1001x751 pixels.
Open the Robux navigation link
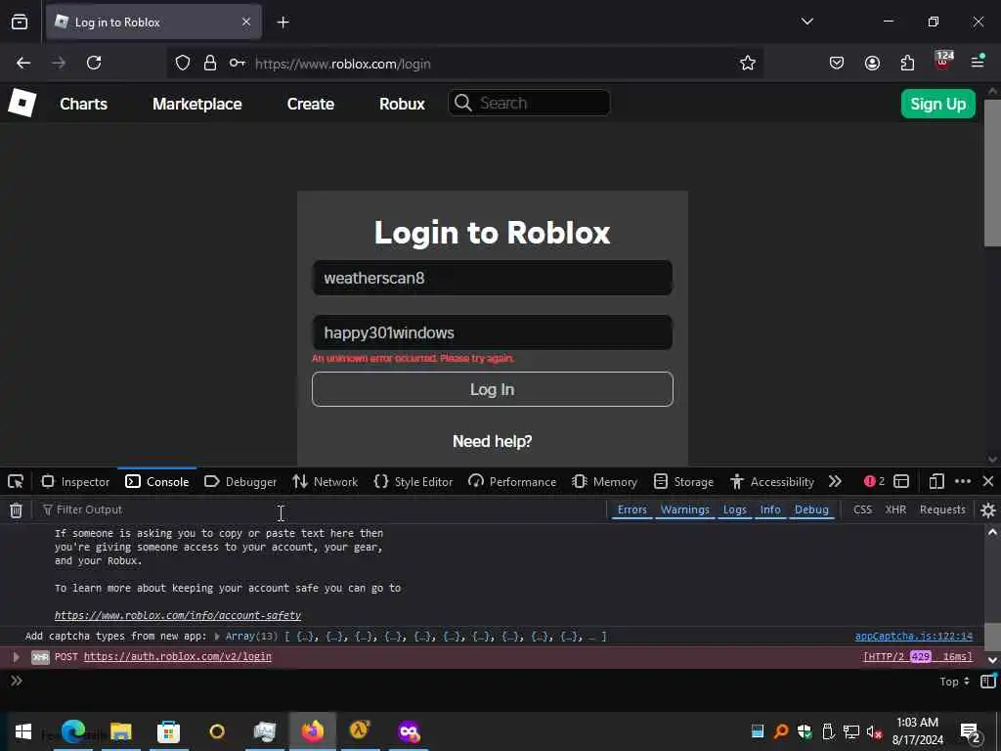[x=402, y=104]
